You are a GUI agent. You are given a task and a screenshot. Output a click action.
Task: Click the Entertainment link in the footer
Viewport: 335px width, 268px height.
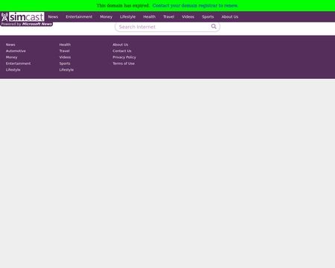[19, 63]
